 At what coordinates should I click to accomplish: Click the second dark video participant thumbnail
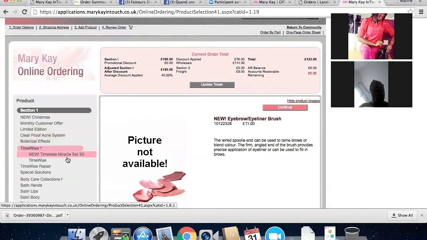(x=372, y=84)
